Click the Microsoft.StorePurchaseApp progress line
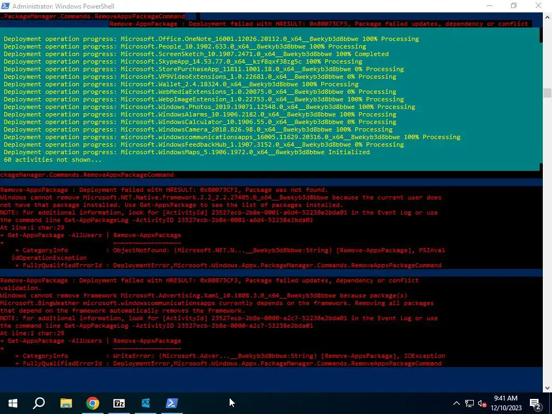552x414 pixels. (x=203, y=69)
